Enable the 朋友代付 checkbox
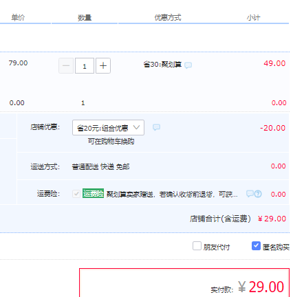This screenshot has width=293, height=297. click(197, 246)
